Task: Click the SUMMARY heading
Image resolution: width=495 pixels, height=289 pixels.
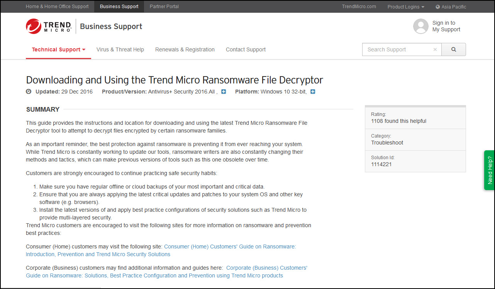Action: coord(43,109)
